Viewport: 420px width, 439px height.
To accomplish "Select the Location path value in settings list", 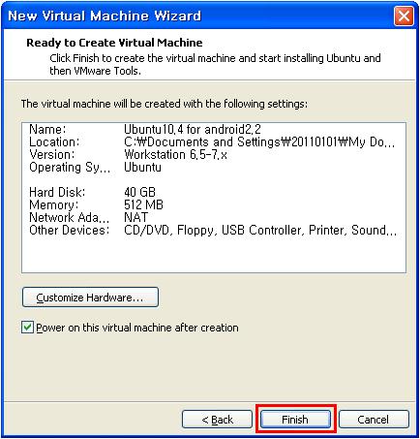I will click(259, 141).
